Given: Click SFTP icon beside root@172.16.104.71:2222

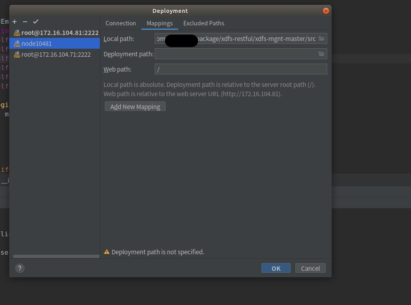Looking at the screenshot, I should pyautogui.click(x=17, y=54).
